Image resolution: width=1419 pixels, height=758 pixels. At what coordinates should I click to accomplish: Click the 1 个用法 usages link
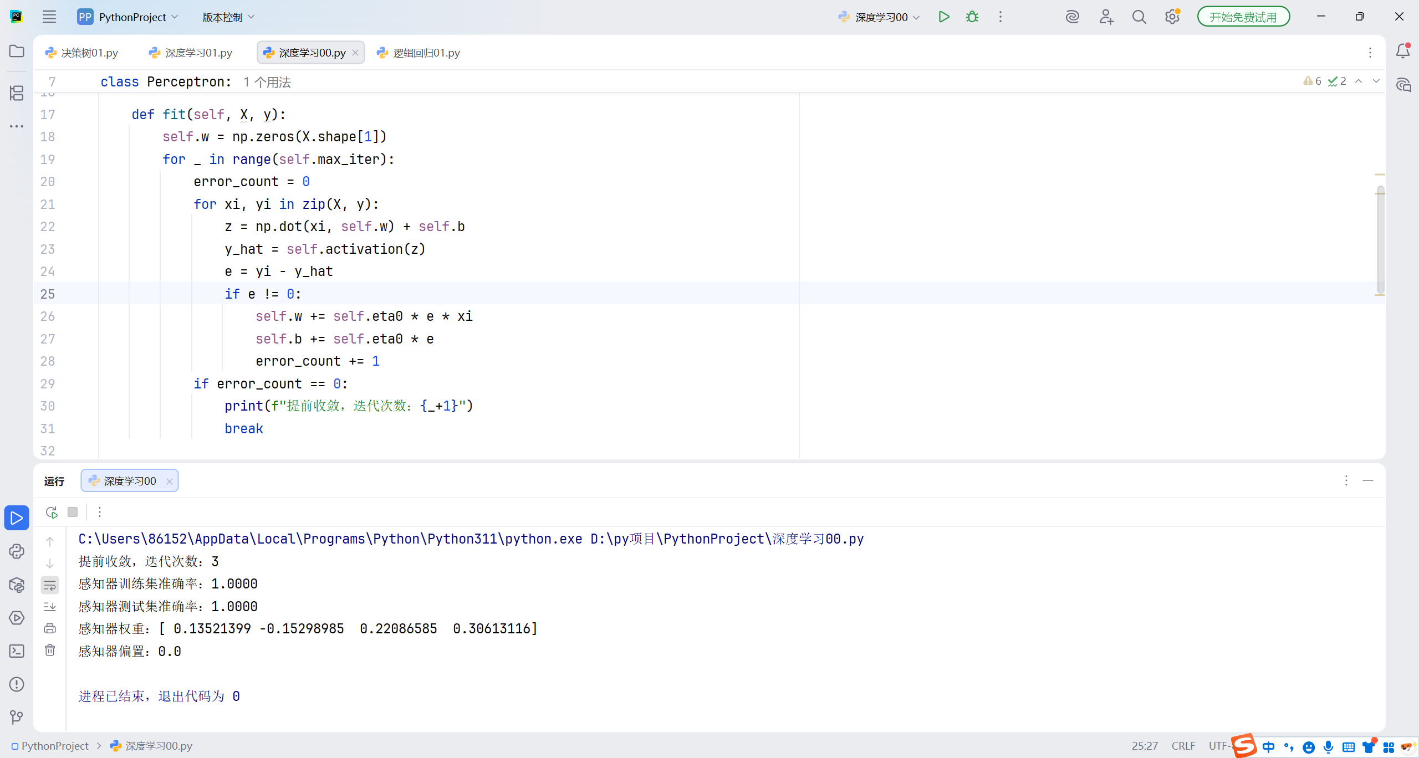coord(267,82)
